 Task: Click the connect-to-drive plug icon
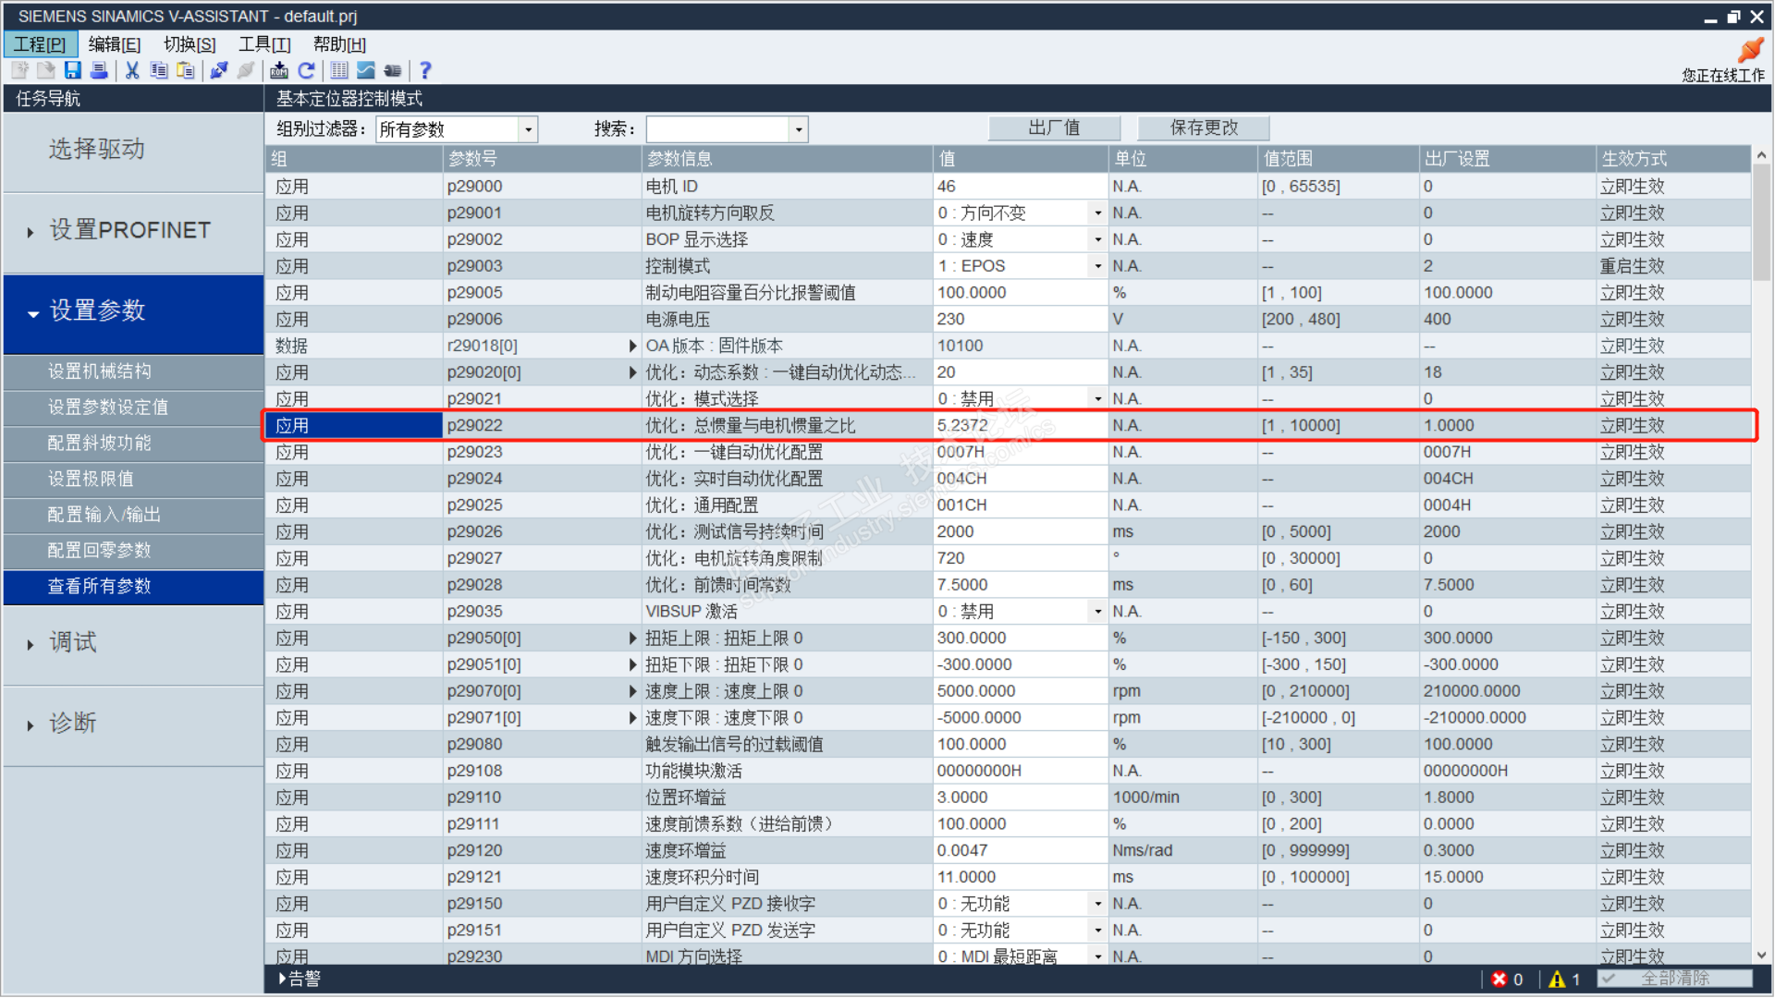(x=219, y=70)
